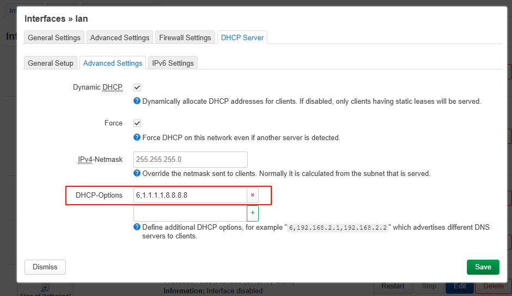Remove the 6,1.1.1.1,8.8.8.8 DHCP option entry

coord(252,195)
